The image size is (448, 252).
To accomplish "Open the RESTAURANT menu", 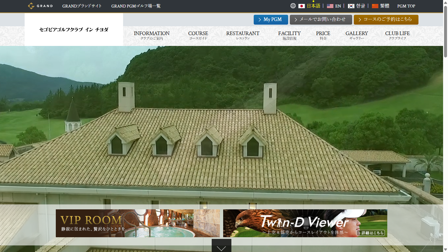I will (x=243, y=35).
